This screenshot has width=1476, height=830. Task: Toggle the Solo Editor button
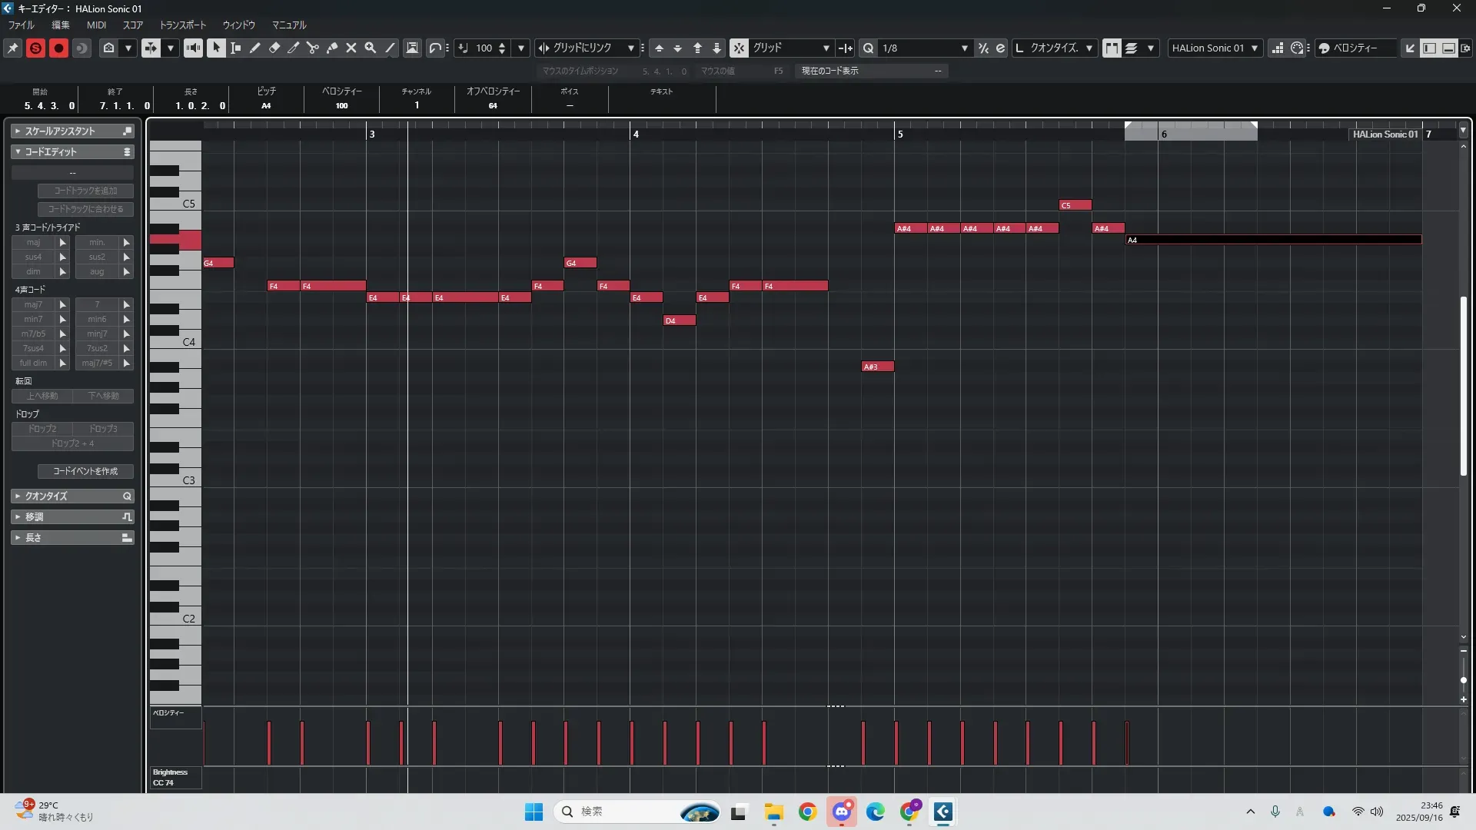[35, 48]
